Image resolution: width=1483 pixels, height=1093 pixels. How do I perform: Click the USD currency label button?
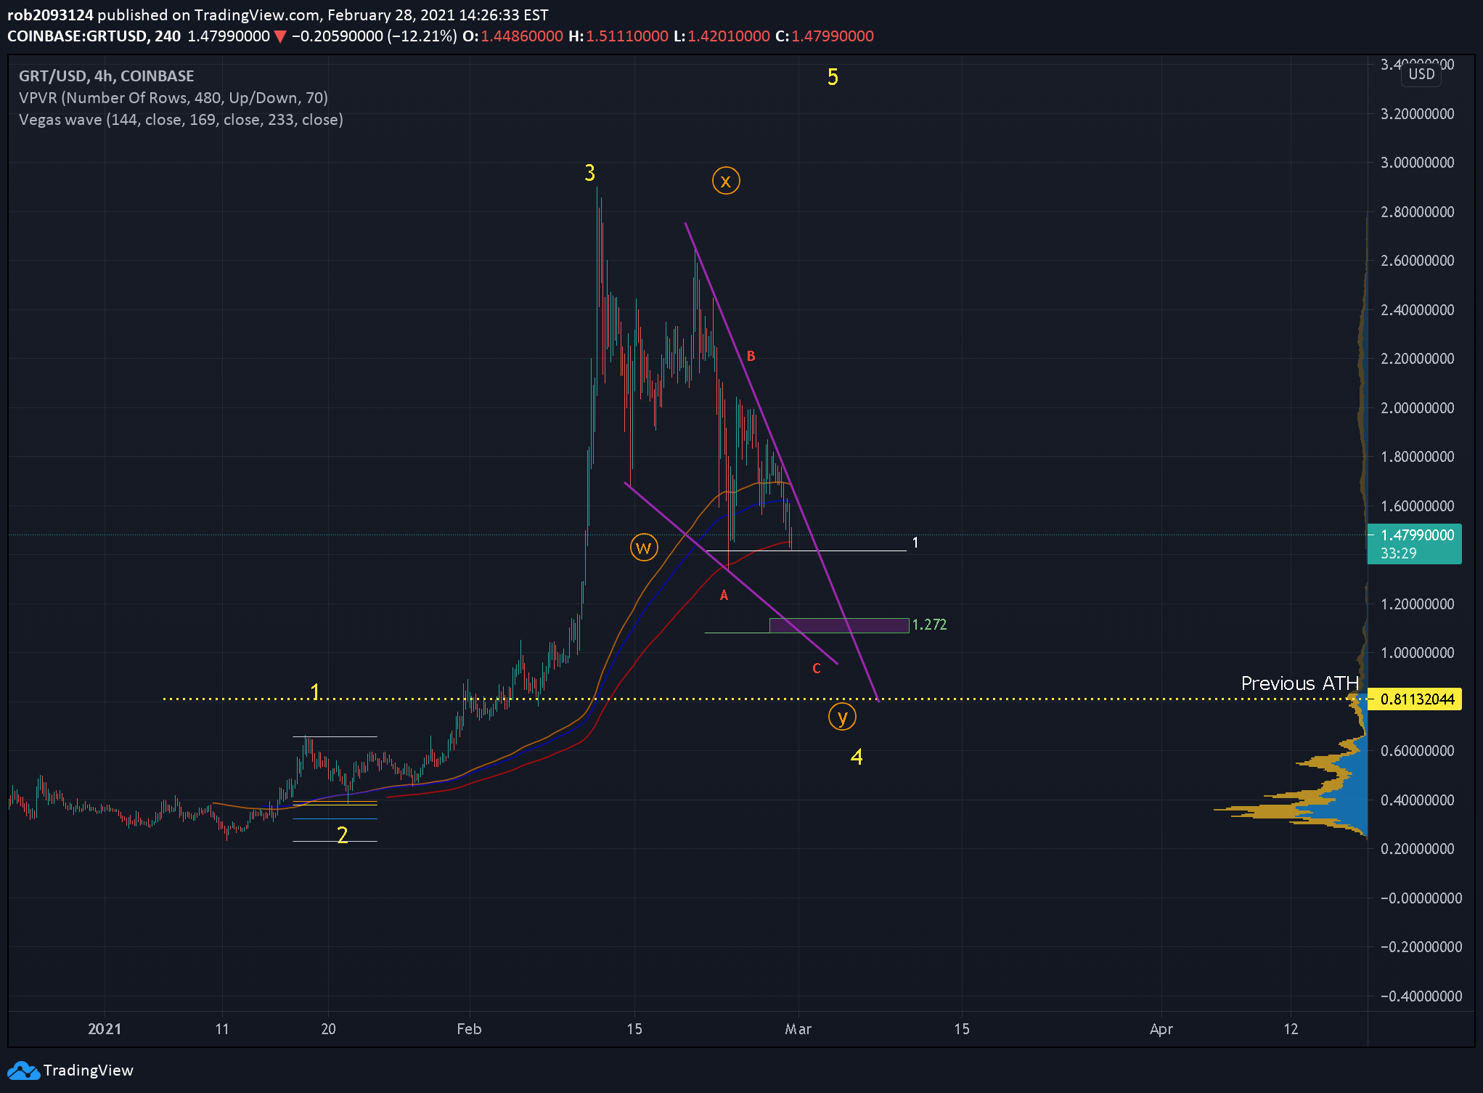click(x=1421, y=74)
